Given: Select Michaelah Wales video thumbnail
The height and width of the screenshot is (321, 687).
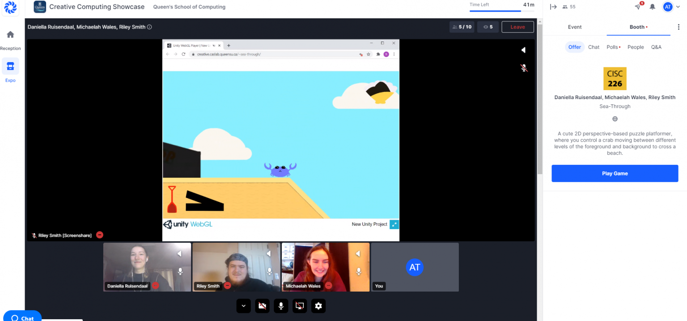Looking at the screenshot, I should pyautogui.click(x=325, y=267).
